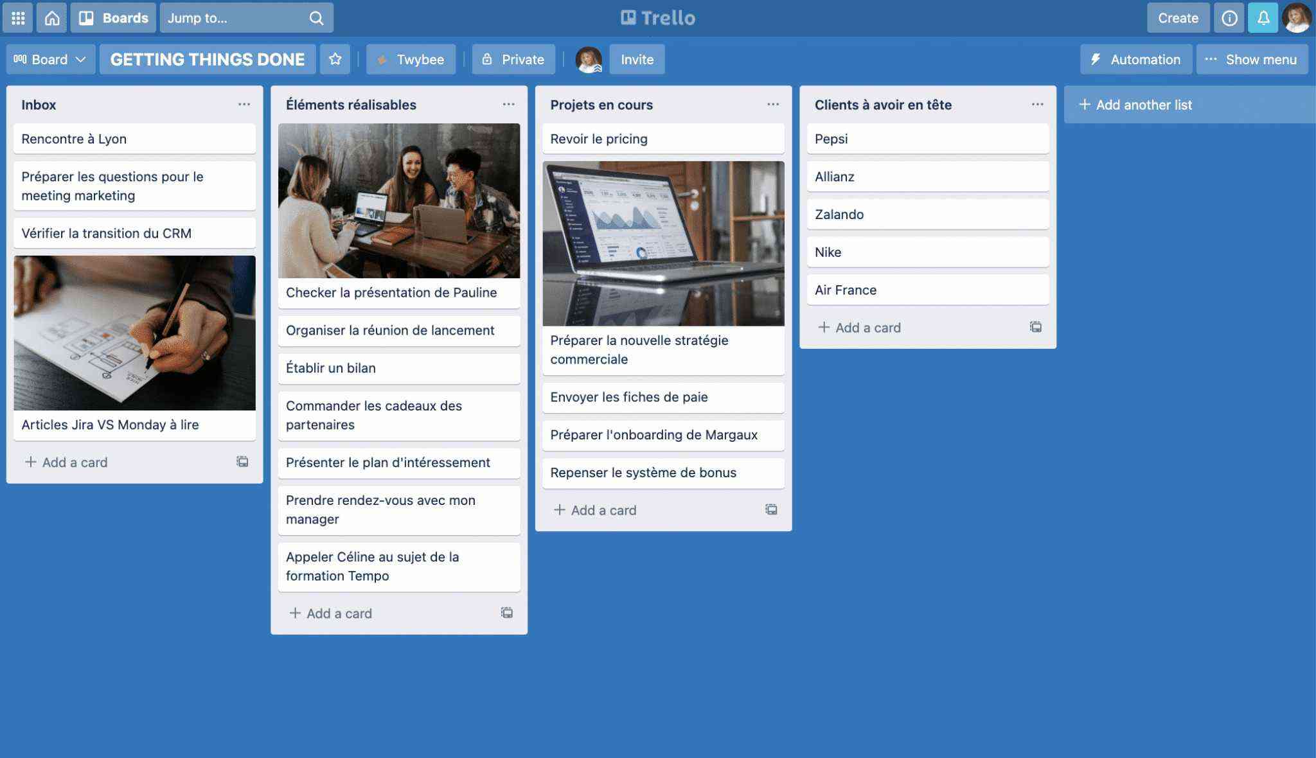This screenshot has width=1316, height=758.
Task: Expand the Clients à avoir en tête menu
Action: [1038, 104]
